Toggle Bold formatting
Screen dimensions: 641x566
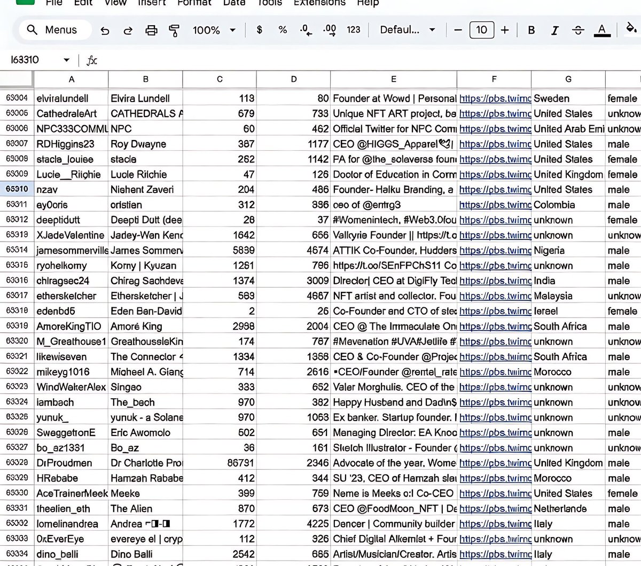[531, 30]
